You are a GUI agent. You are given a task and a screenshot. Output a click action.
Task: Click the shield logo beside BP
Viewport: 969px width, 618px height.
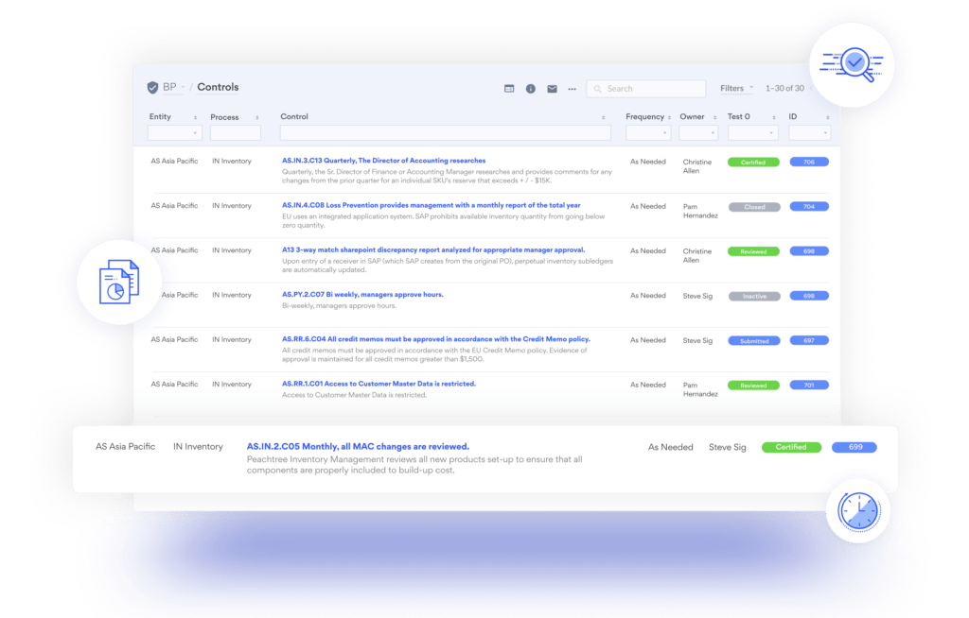pyautogui.click(x=152, y=88)
